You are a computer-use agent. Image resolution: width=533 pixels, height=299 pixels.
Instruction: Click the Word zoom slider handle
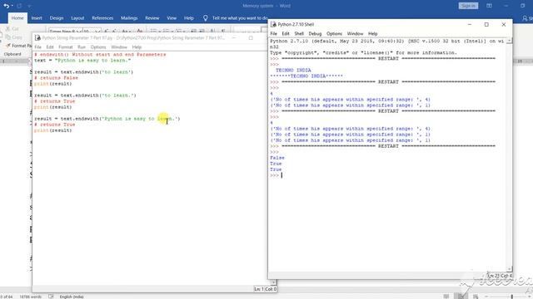coord(512,297)
